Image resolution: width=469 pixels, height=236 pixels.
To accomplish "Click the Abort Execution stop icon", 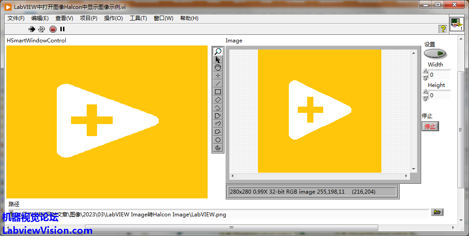I will (x=53, y=29).
